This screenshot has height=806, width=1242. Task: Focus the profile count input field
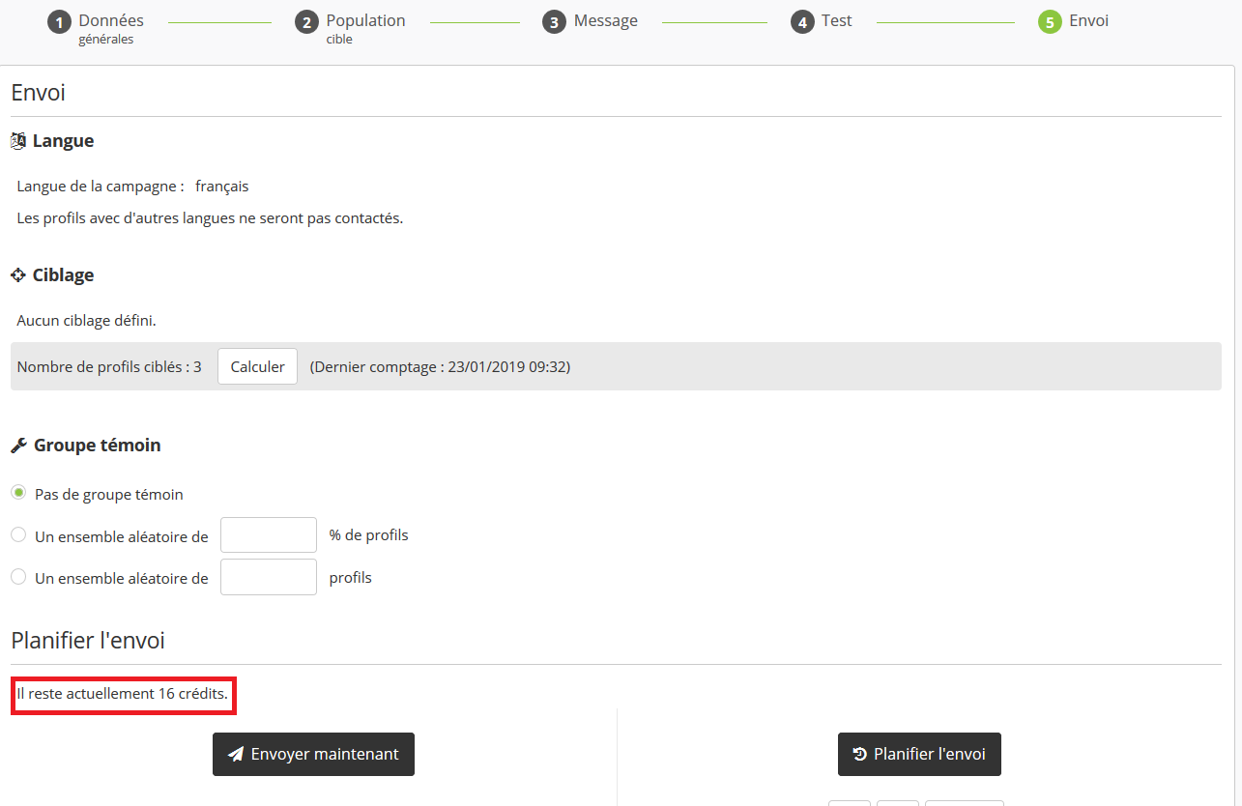pyautogui.click(x=269, y=577)
